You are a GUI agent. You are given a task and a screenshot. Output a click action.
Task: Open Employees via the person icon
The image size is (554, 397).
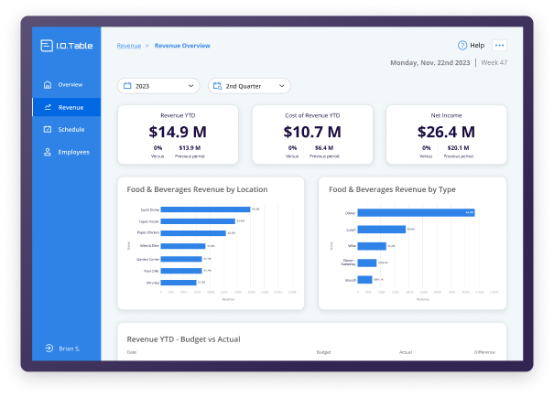coord(48,152)
